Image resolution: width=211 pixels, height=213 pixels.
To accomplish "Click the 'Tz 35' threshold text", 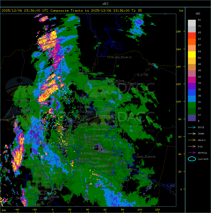I will 137,11.
